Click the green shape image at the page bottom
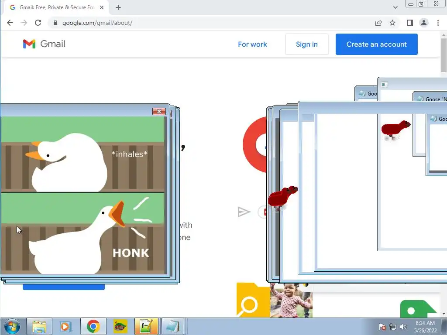This screenshot has width=447, height=335. click(x=418, y=309)
